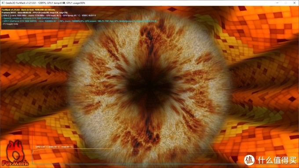The width and height of the screenshot is (299, 168).
Task: Click the GPU 1 temperature graph label
Action: (x=55, y=147)
